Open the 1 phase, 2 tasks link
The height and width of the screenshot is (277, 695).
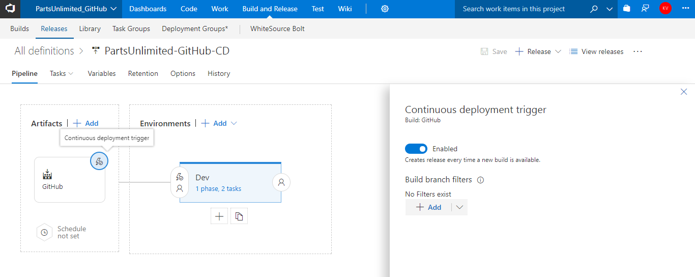(218, 188)
